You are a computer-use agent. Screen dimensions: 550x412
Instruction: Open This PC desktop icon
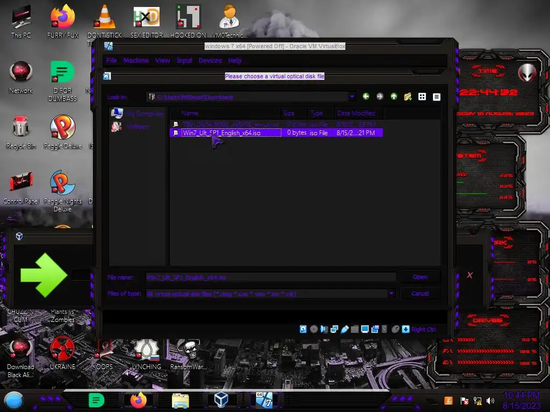[21, 21]
